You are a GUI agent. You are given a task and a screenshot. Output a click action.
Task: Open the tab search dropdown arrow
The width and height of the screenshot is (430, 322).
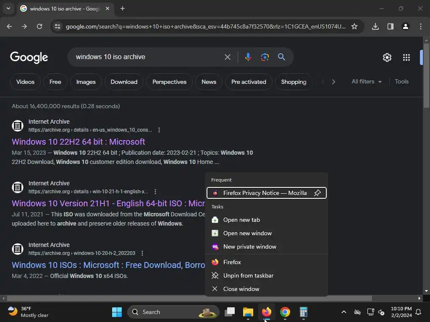tap(8, 8)
